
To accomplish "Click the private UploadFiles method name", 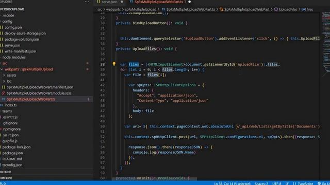I will pos(144,49).
